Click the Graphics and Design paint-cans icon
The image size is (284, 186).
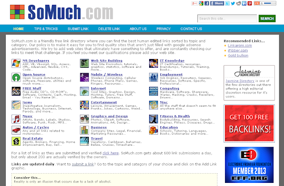[84, 119]
